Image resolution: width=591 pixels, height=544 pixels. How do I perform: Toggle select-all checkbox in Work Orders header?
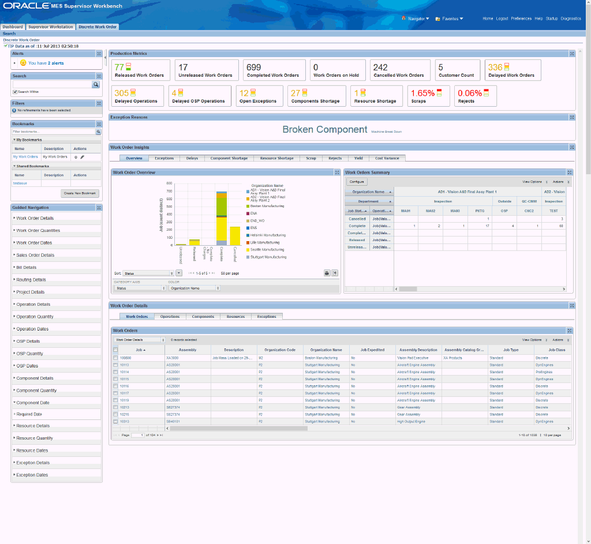coord(115,350)
